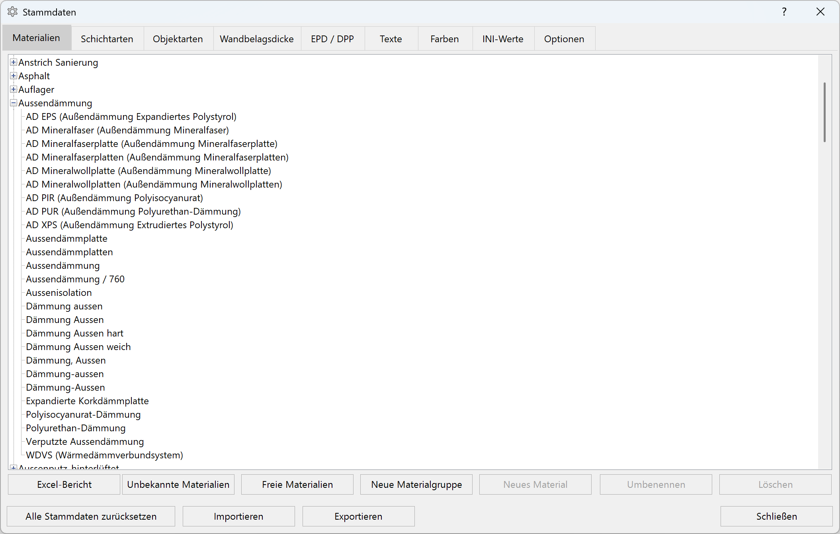
Task: Switch to the Objektarten tab
Action: 178,39
